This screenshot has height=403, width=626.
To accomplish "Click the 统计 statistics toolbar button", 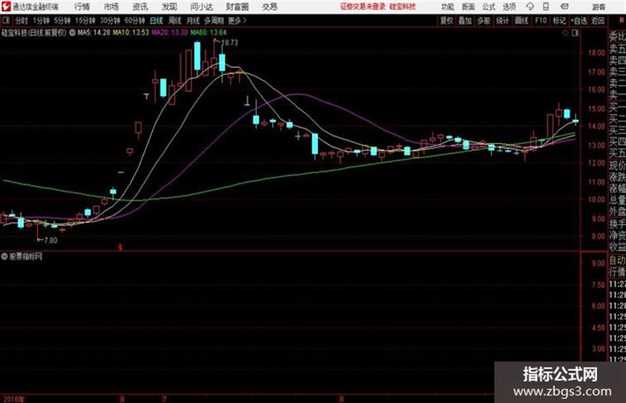I will [x=503, y=21].
